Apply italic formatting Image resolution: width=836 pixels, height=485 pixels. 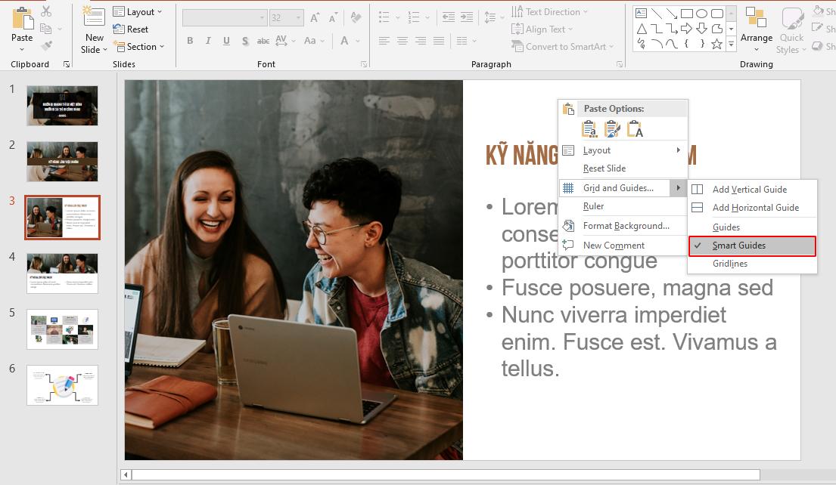pos(208,41)
